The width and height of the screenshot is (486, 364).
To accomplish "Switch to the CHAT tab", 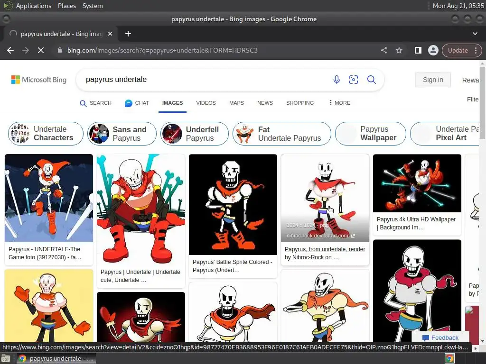I will 137,103.
